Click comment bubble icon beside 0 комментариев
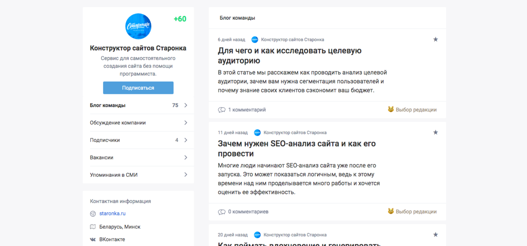527x246 pixels. 222,212
